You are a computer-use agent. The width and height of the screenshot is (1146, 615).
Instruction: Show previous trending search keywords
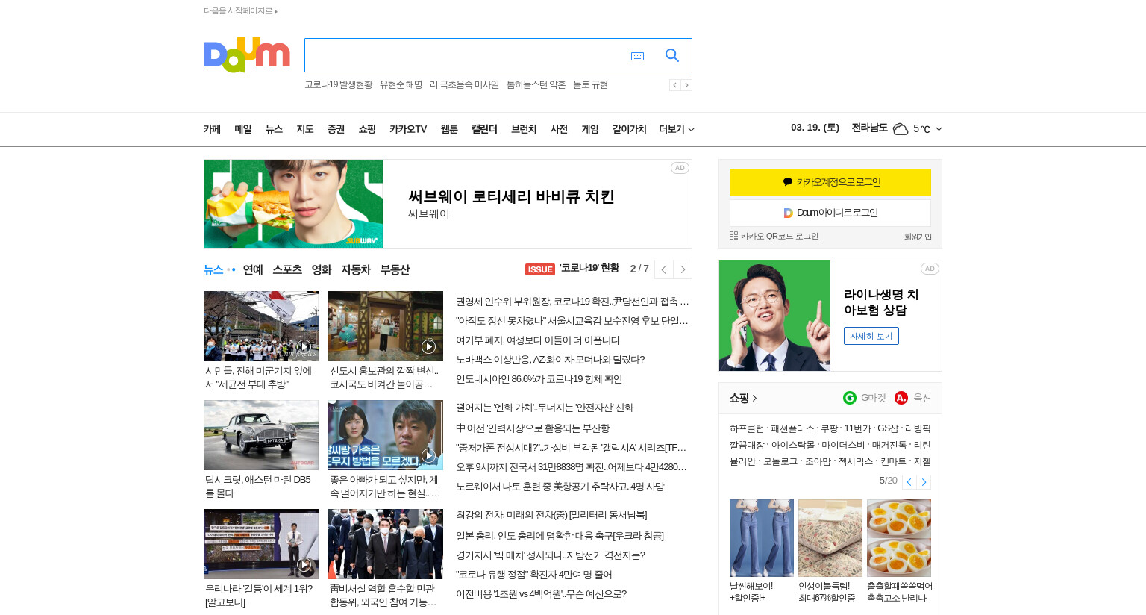click(674, 85)
